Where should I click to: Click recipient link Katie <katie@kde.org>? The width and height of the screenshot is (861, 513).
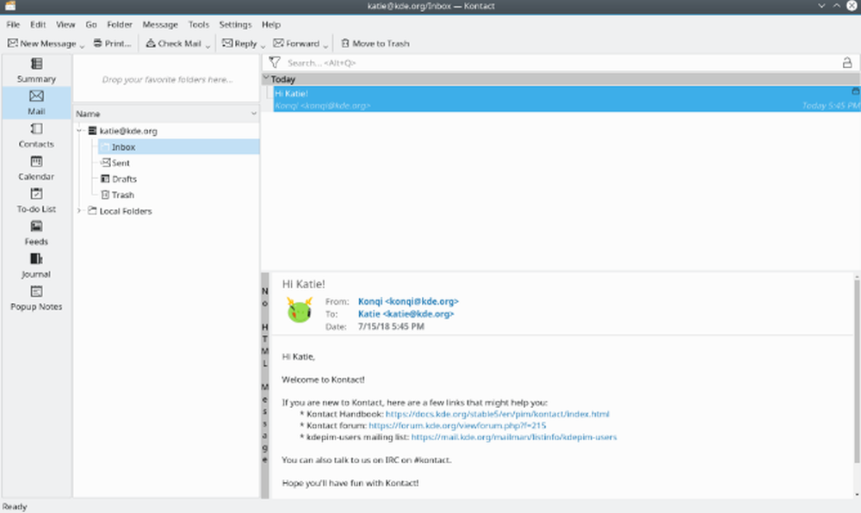406,314
